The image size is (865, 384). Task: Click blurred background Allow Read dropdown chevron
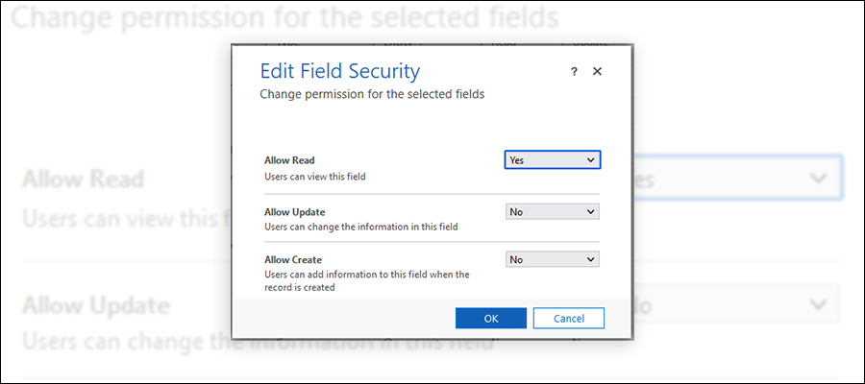tap(818, 179)
